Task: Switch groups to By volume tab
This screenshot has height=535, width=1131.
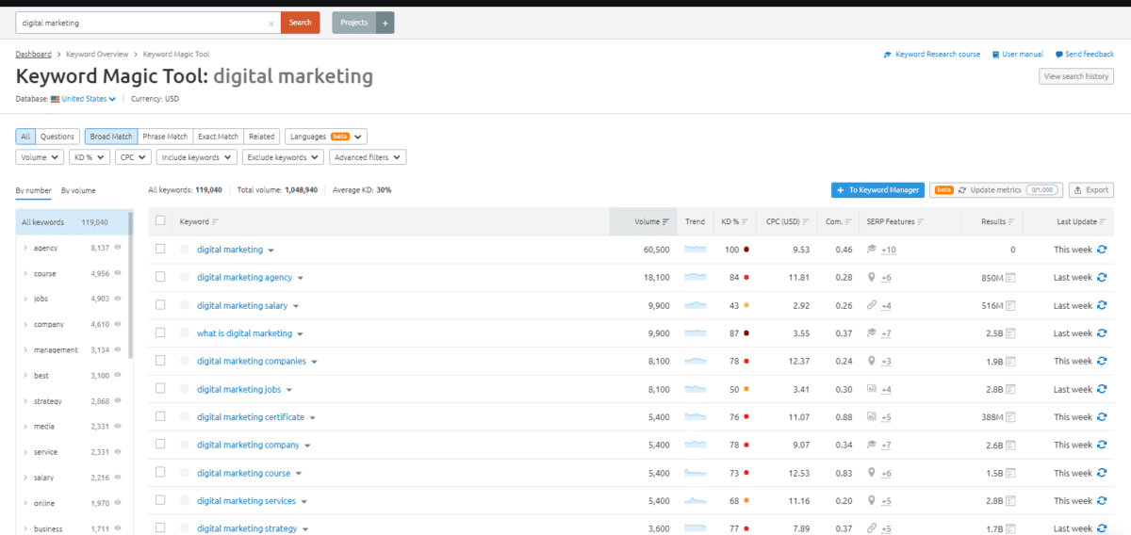Action: pyautogui.click(x=78, y=190)
